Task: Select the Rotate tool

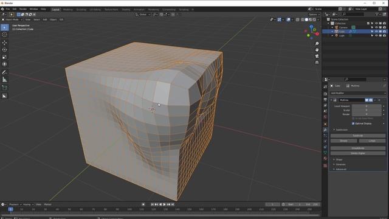Action: (x=4, y=50)
